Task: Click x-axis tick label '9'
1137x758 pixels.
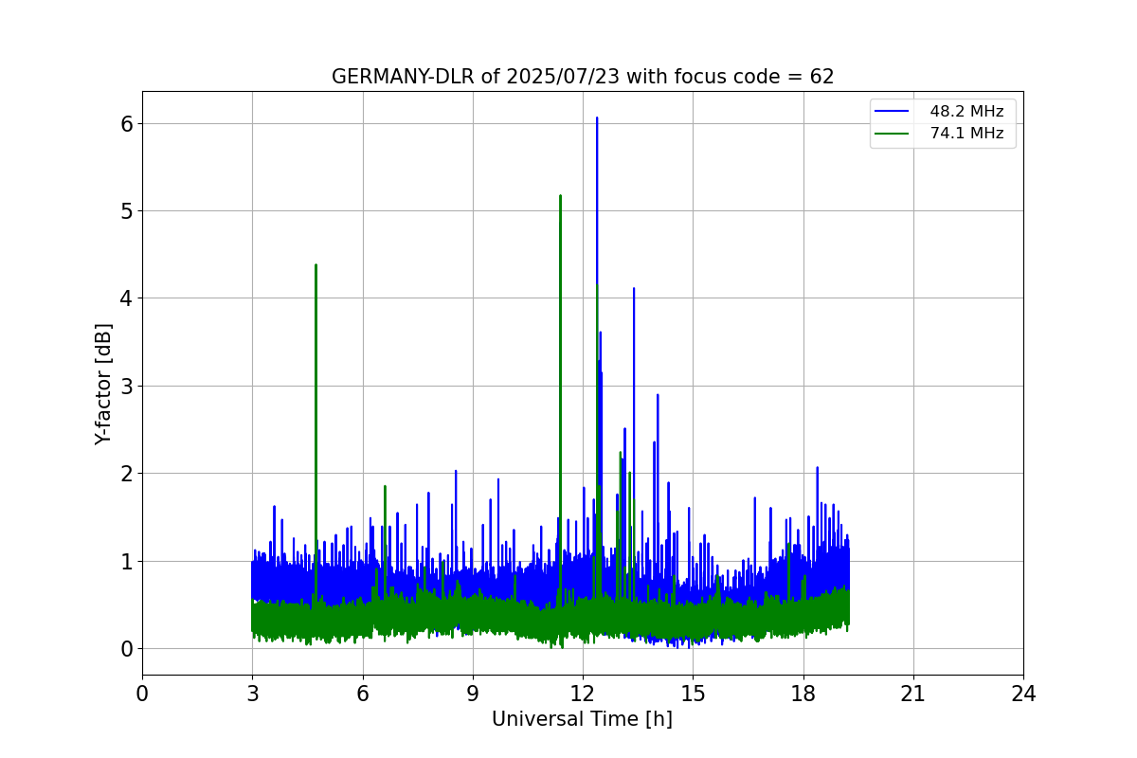Action: 473,695
